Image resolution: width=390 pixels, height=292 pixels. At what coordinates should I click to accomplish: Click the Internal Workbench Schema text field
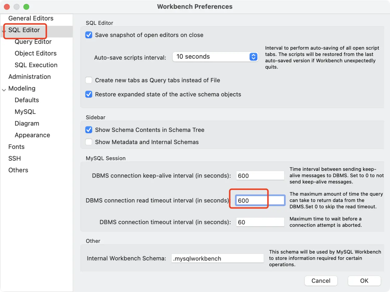point(217,259)
